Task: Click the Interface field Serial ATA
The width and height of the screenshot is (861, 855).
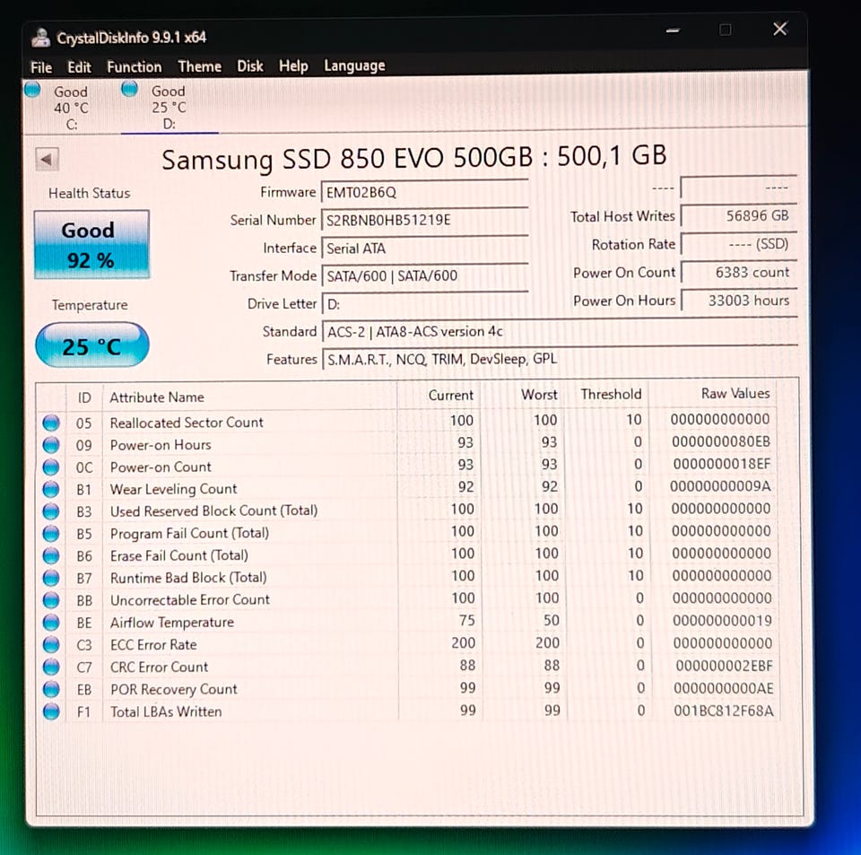Action: point(424,249)
